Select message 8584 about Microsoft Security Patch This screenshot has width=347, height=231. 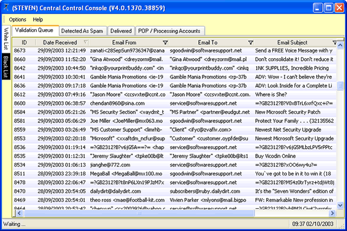point(175,112)
